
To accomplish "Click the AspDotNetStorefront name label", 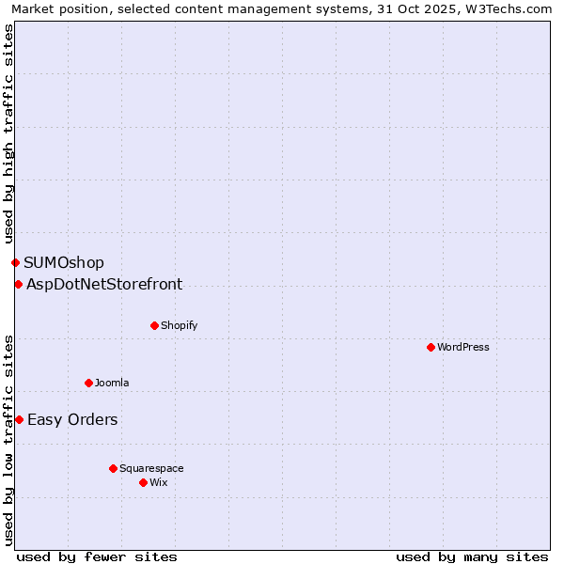I will [104, 284].
